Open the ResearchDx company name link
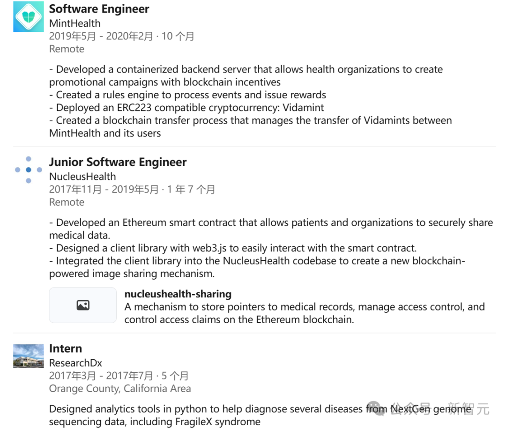The image size is (506, 429). [75, 363]
